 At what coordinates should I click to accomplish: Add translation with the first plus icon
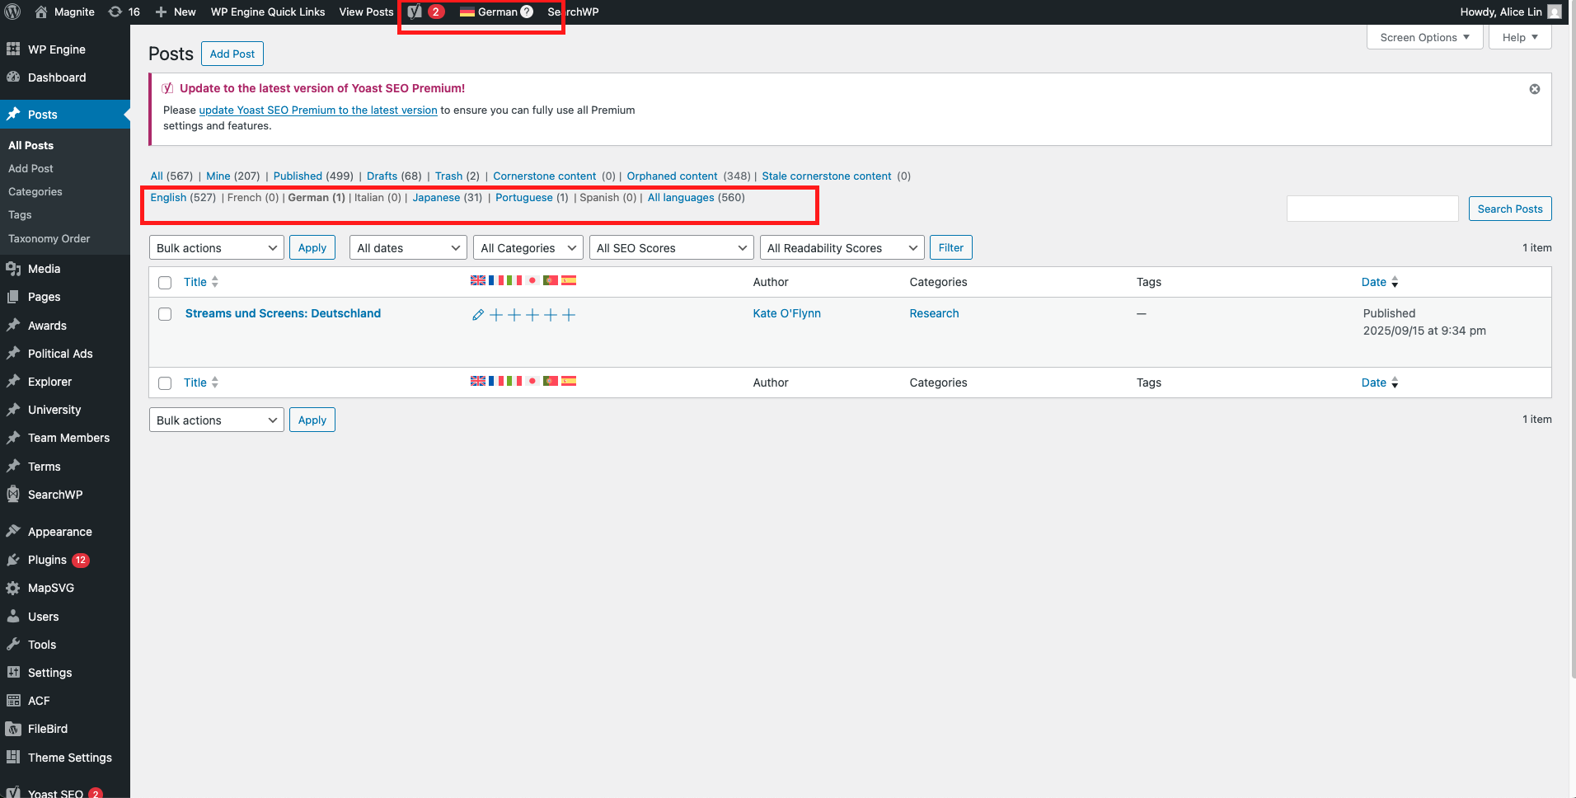(496, 315)
